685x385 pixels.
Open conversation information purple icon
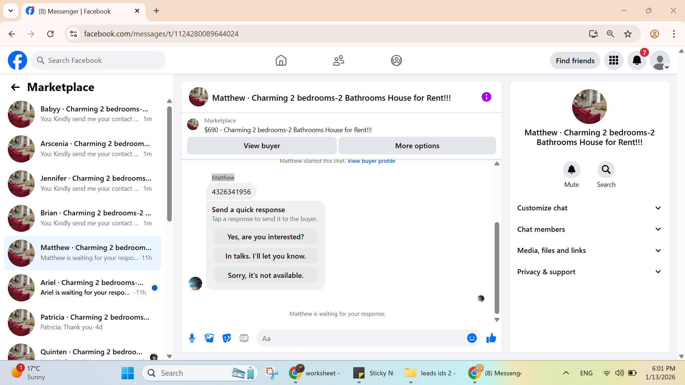coord(486,97)
